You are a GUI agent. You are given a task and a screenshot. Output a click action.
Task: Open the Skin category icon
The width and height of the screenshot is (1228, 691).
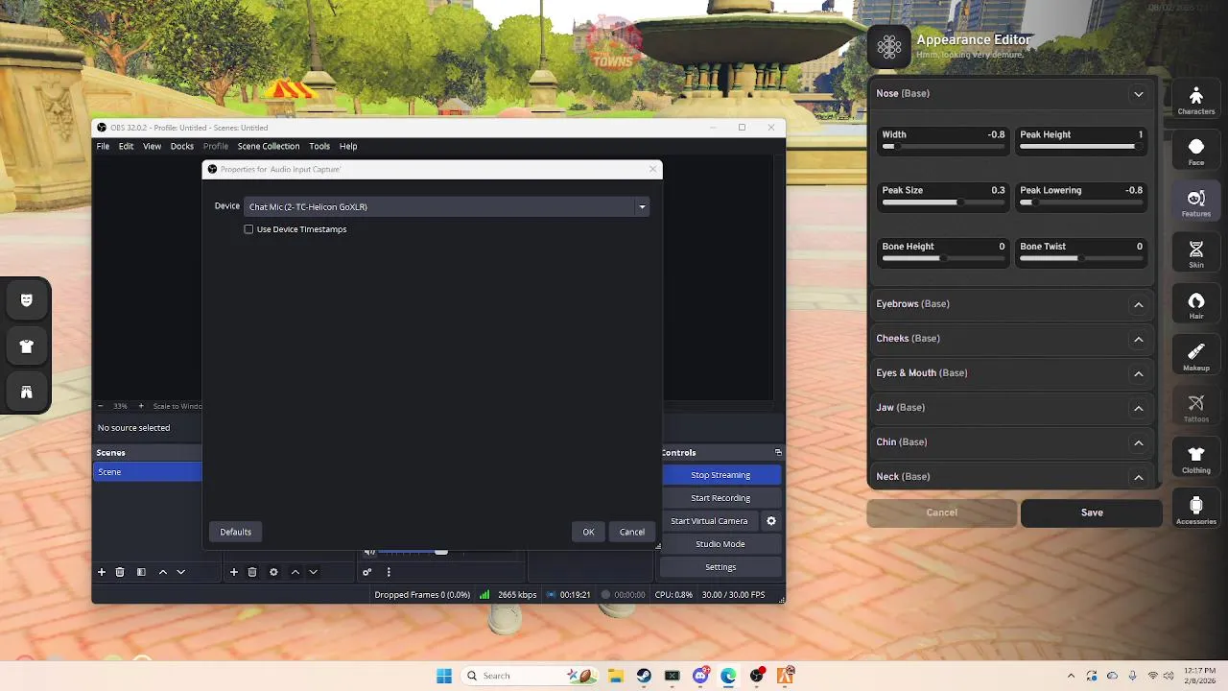click(1195, 253)
